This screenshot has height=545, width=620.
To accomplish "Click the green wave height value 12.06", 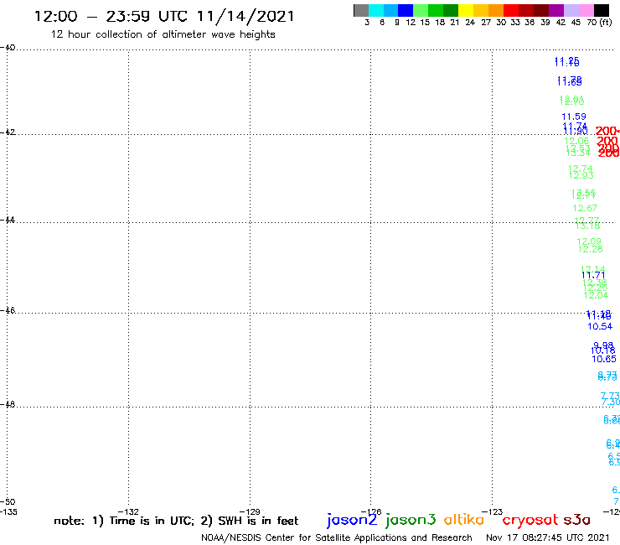I will [576, 141].
